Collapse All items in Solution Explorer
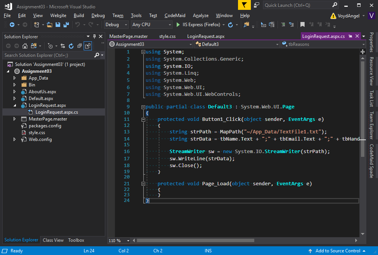 click(80, 46)
